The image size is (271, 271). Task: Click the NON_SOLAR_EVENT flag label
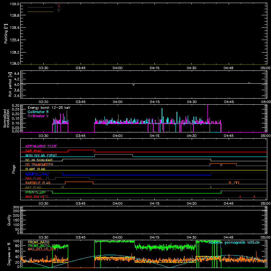41,155
